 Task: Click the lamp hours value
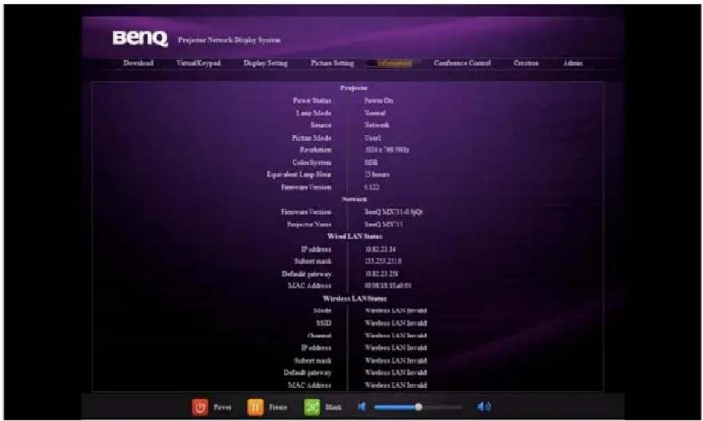pos(377,174)
